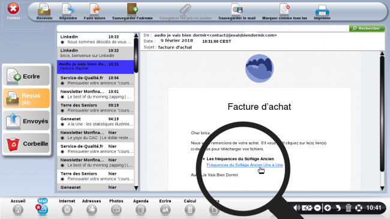Open Service-de-Qualité.fr mail from hier

[95, 149]
